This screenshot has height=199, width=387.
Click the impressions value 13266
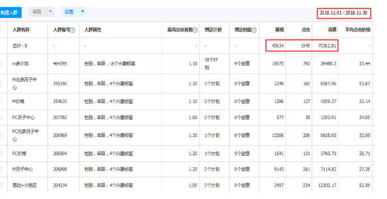(x=278, y=136)
